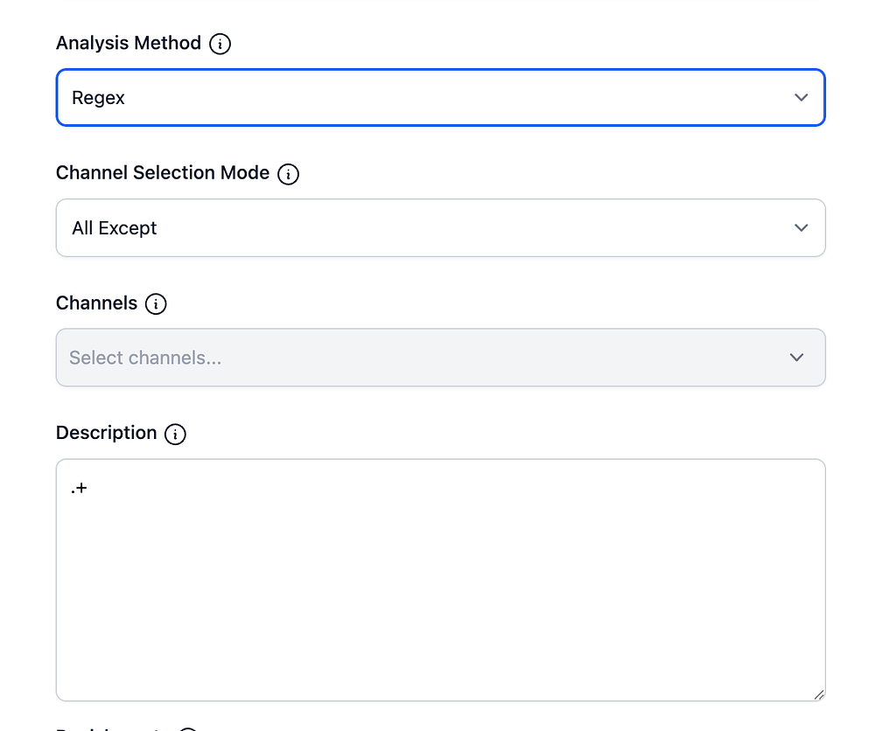Click the info icon next to Description
This screenshot has width=875, height=731.
176,434
